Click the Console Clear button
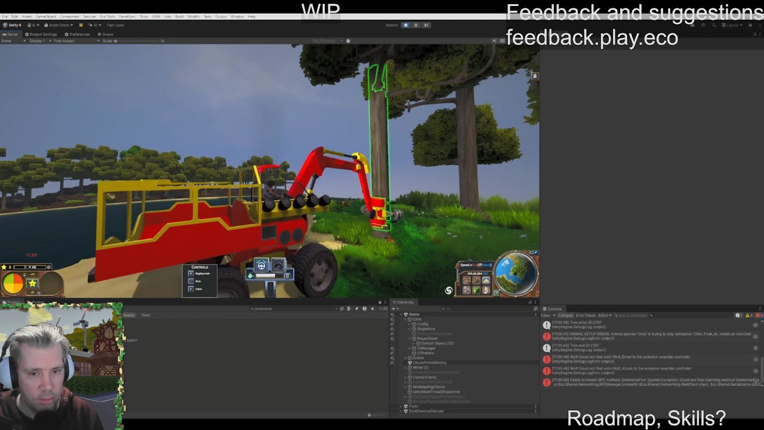 546,315
